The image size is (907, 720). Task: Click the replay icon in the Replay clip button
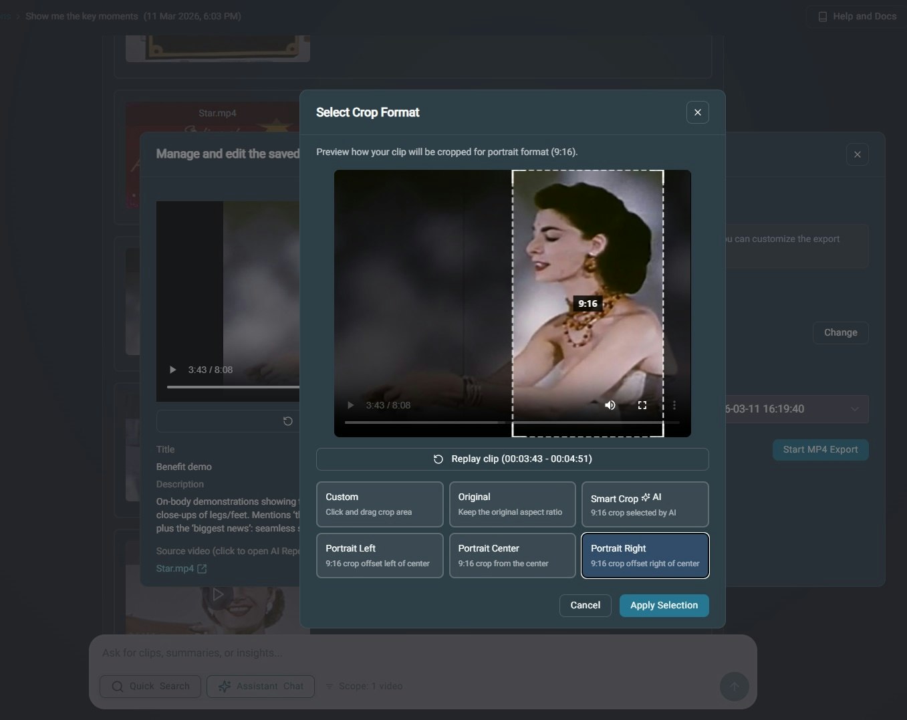[438, 459]
